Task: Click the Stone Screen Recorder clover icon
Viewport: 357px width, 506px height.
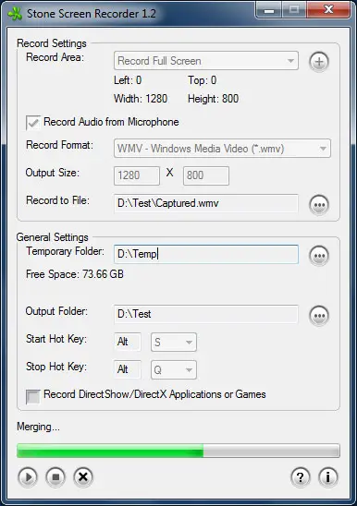Action: [x=15, y=14]
